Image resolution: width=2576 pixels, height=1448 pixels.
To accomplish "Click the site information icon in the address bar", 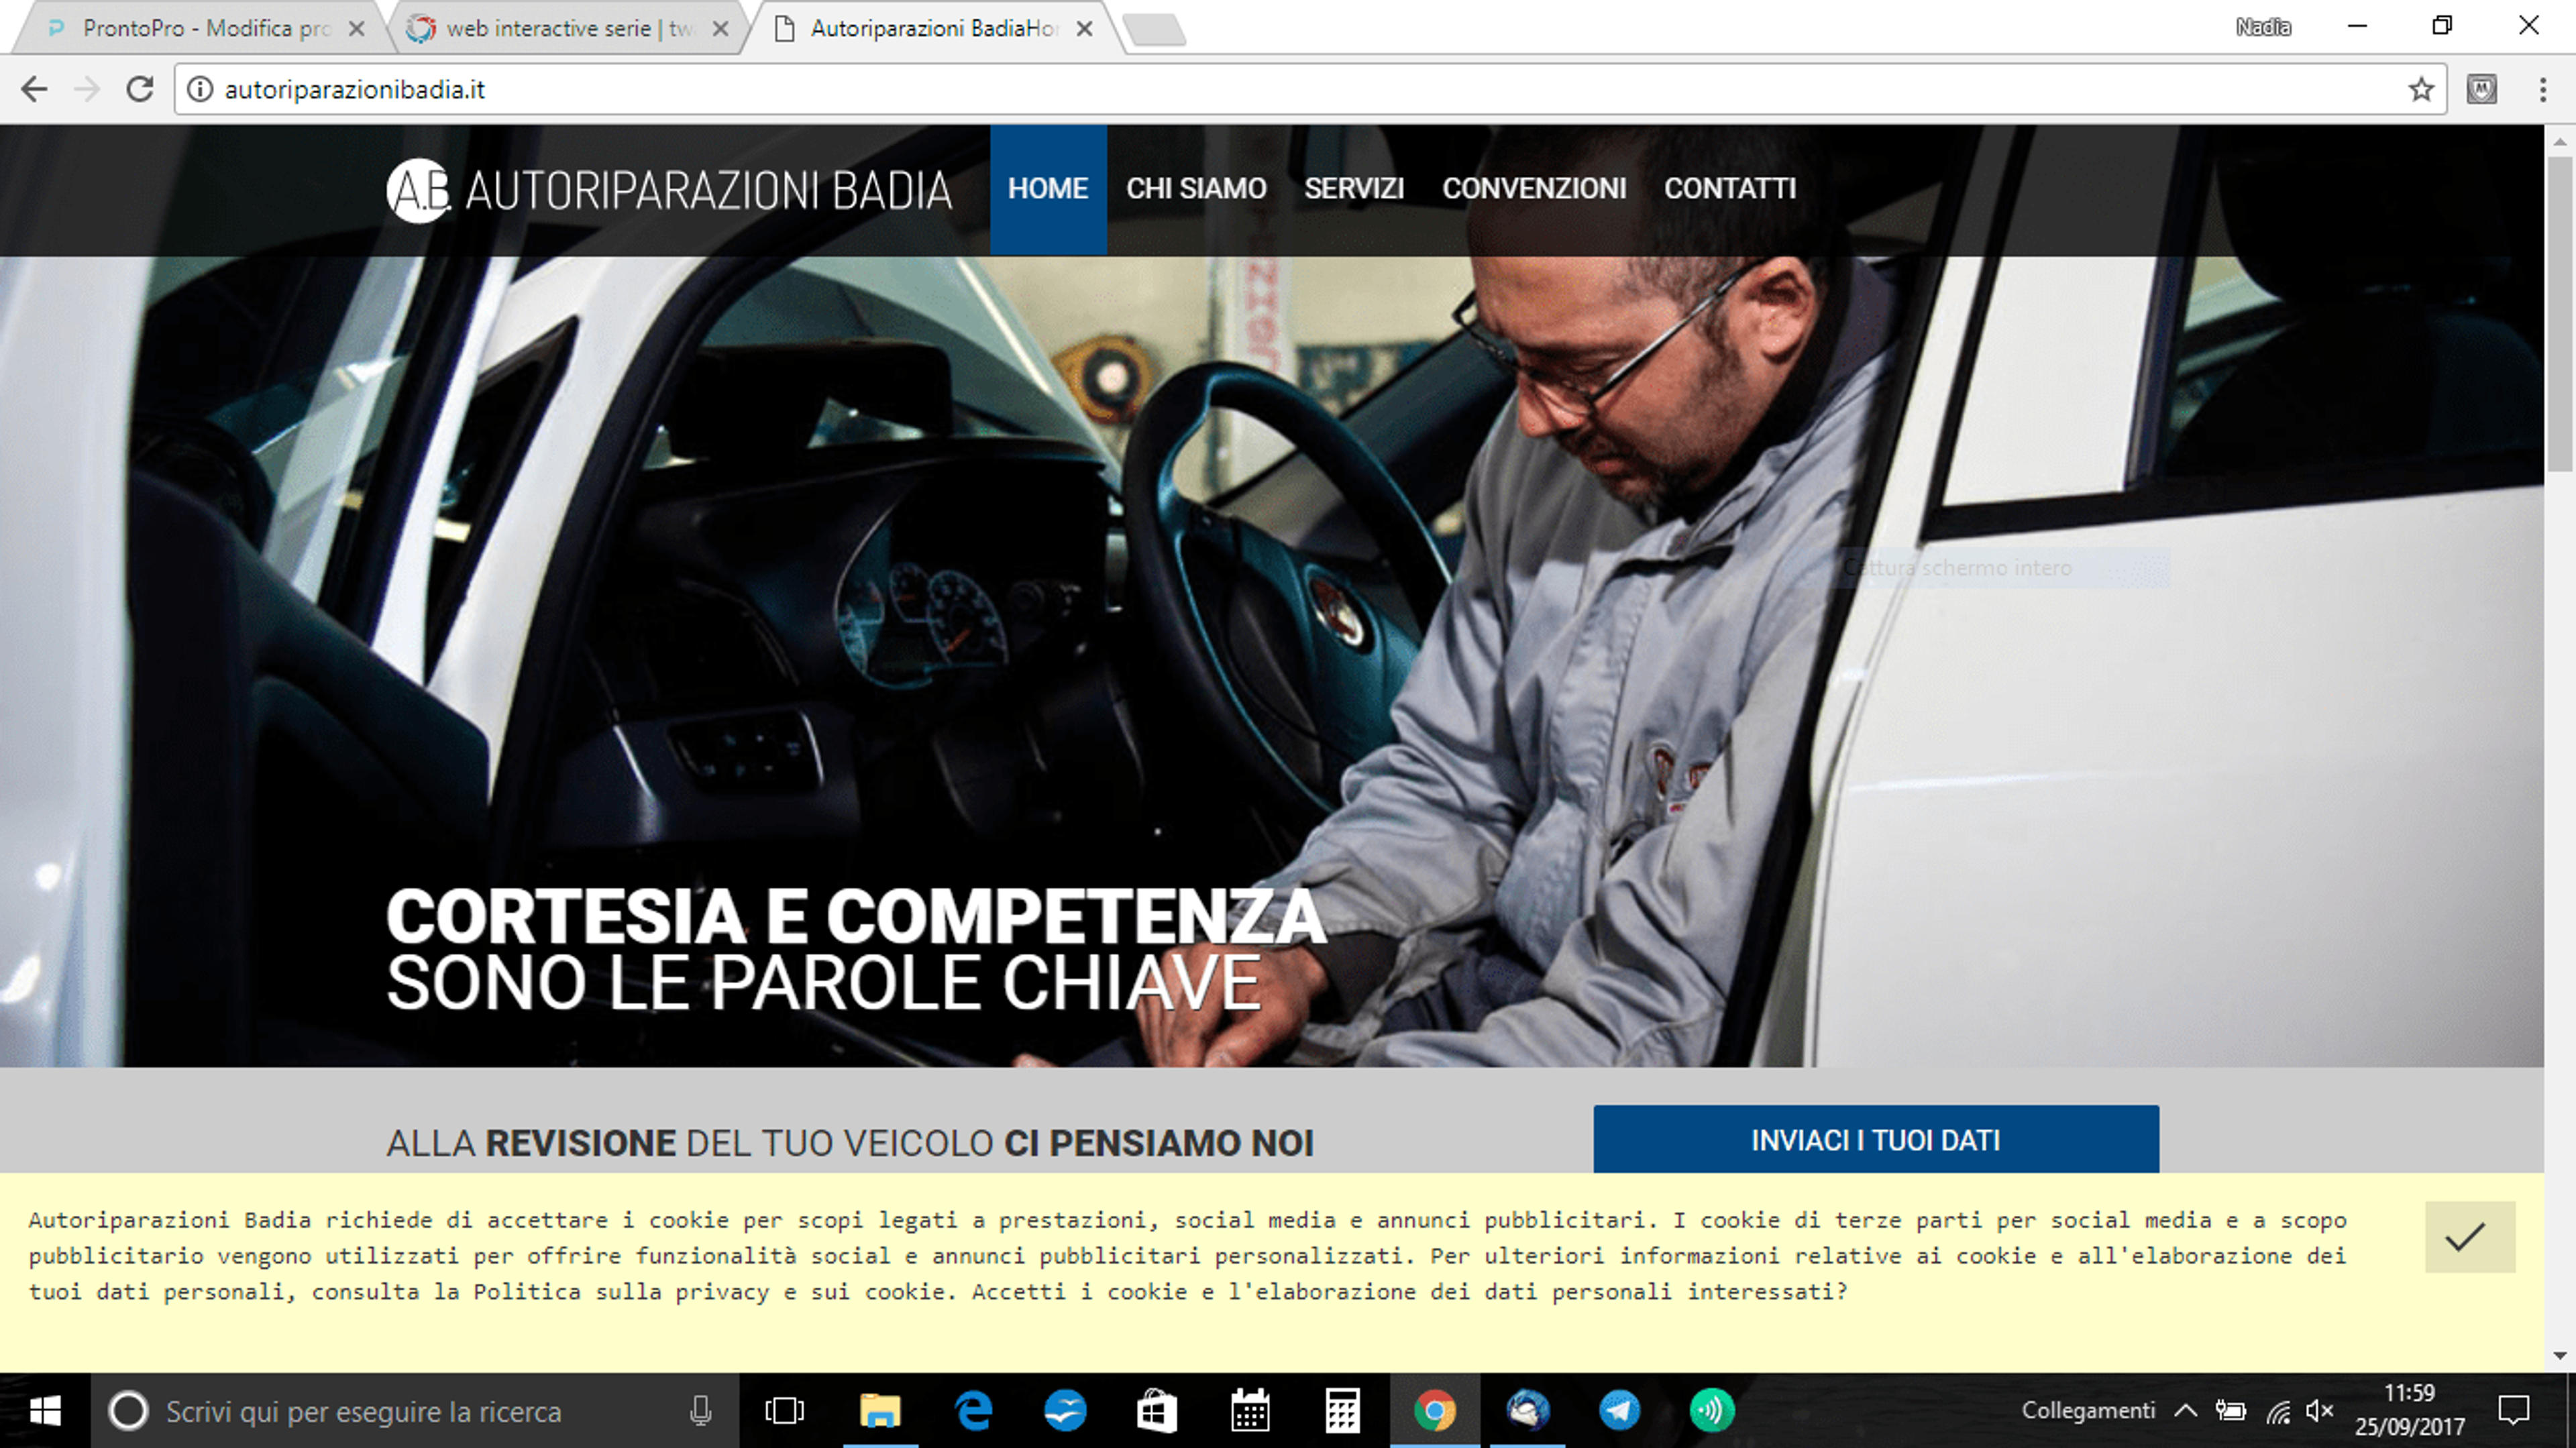I will 200,89.
